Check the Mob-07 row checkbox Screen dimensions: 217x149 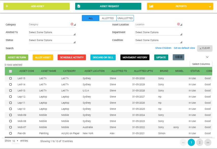(x=10, y=127)
